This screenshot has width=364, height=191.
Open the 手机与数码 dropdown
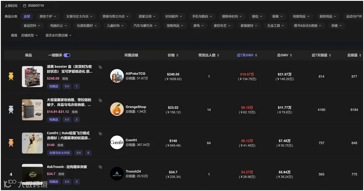202,16
